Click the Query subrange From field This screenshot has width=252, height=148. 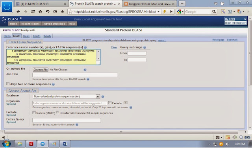pos(137,53)
